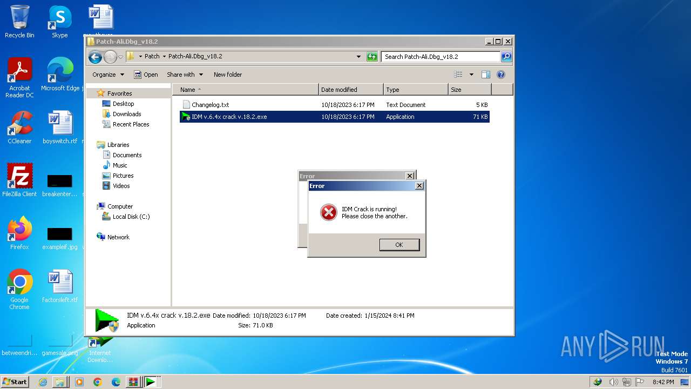Sort files by Size column
Image resolution: width=691 pixels, height=389 pixels.
(x=470, y=90)
